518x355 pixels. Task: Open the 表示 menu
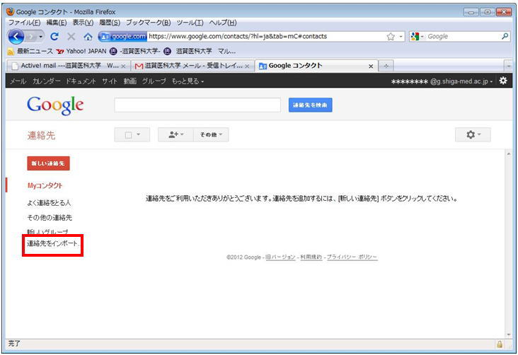coord(83,23)
